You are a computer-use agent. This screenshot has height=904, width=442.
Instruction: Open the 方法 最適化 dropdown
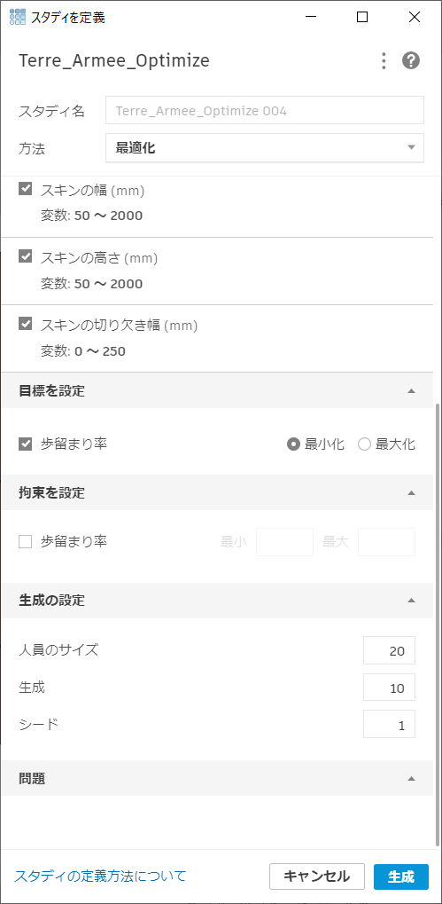tap(265, 147)
